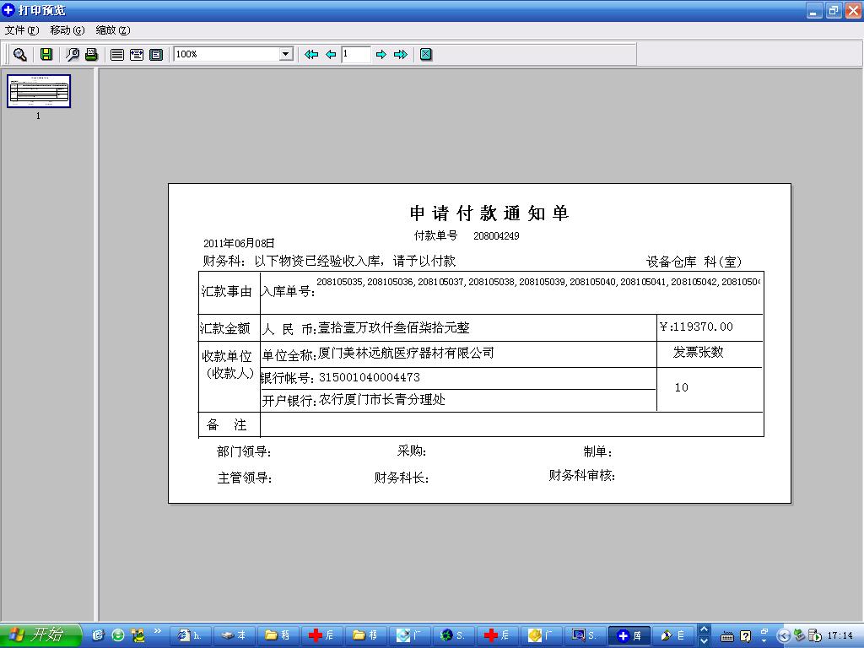Go to first page double-left arrow

(311, 55)
